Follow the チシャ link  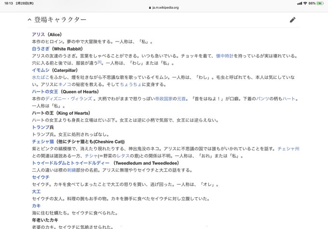[91, 156]
